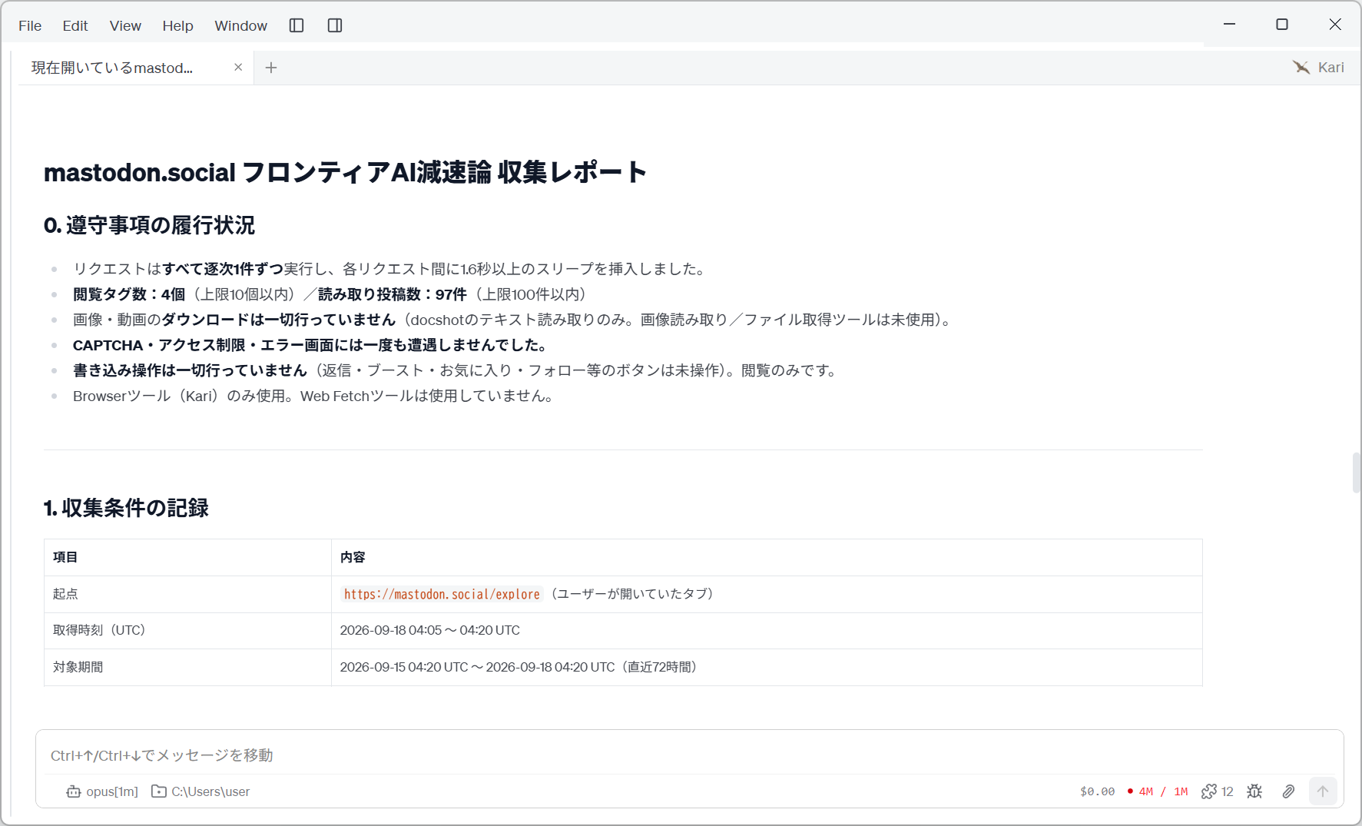1362x826 pixels.
Task: Click the robot model icon beside opus[1m]
Action: pos(74,791)
